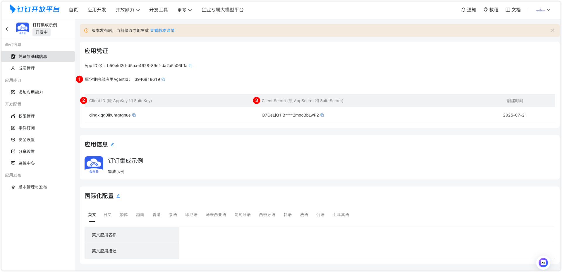The height and width of the screenshot is (272, 562).
Task: Go to 应用开发 in top navigation
Action: [x=97, y=10]
